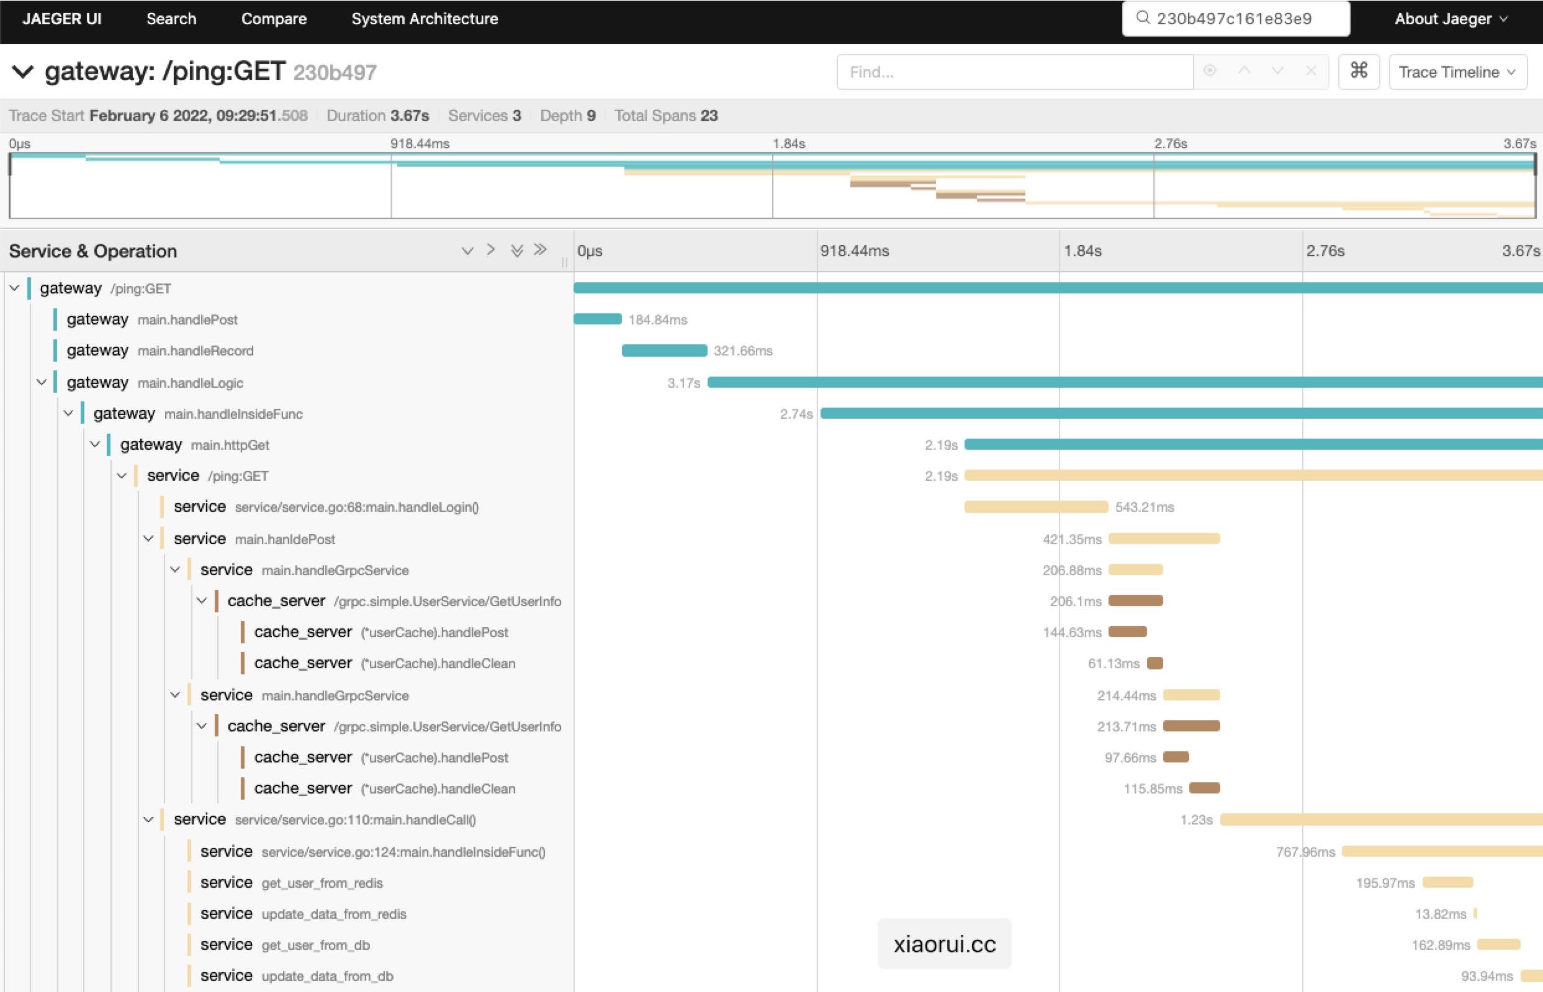1543x992 pixels.
Task: Open the About Jaeger menu
Action: click(x=1451, y=19)
